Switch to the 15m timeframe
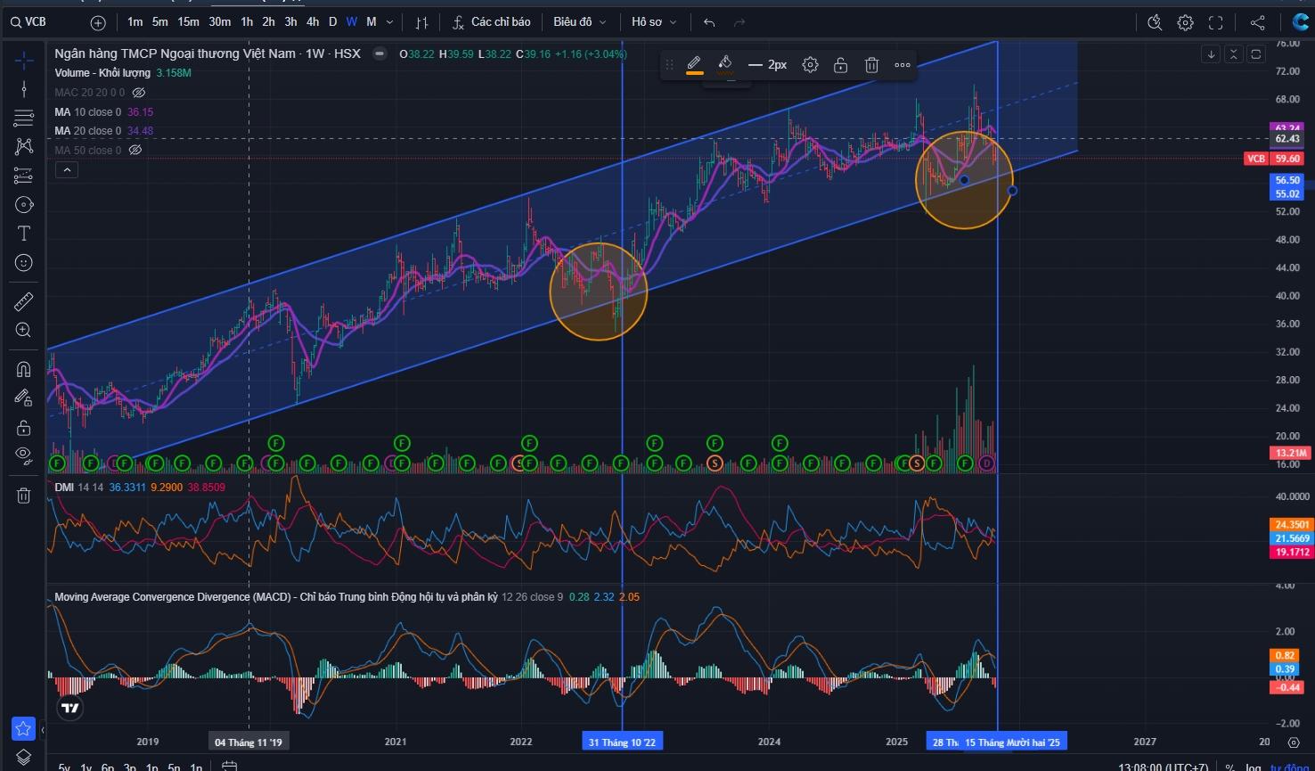Viewport: 1315px width, 771px height. point(188,22)
